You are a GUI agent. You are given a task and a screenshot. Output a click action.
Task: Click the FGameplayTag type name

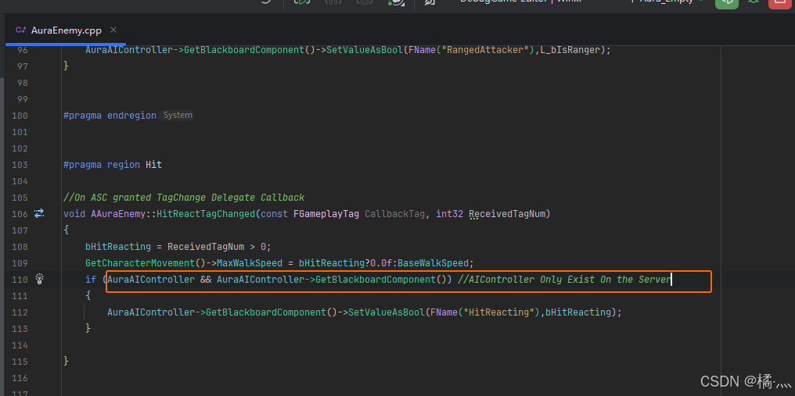pyautogui.click(x=326, y=214)
